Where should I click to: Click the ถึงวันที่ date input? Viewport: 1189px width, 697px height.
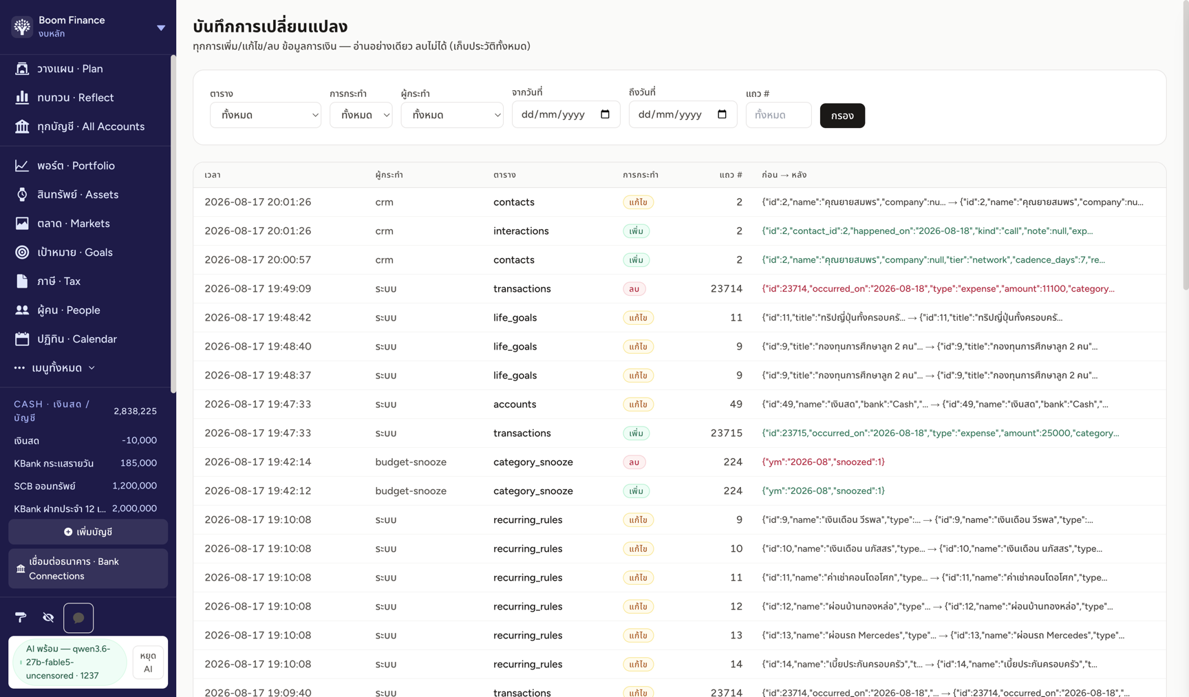(x=683, y=114)
